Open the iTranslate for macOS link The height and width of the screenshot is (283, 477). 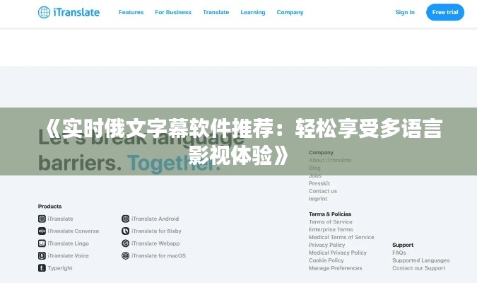[158, 255]
